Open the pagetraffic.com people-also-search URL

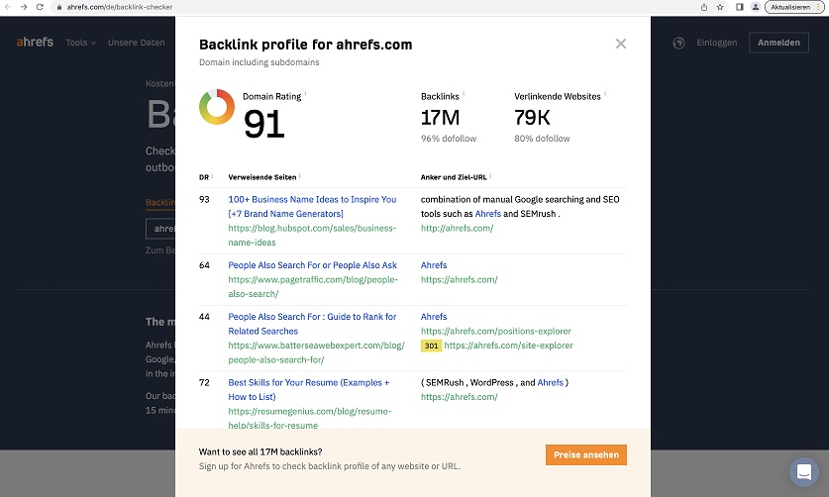(313, 286)
